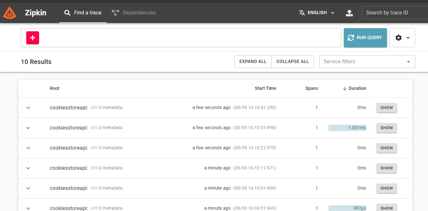Screen dimensions: 428x211
Task: Show the trace started at 16:10:31:998
Action: click(x=387, y=128)
